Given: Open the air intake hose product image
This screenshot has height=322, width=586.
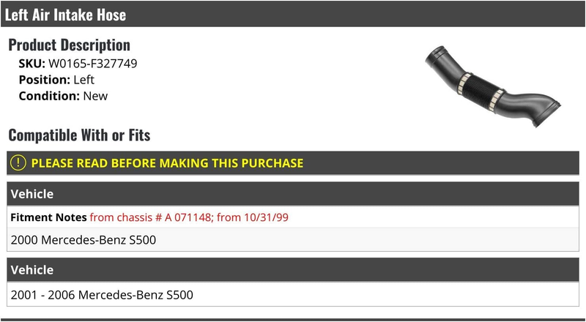Looking at the screenshot, I should click(492, 86).
